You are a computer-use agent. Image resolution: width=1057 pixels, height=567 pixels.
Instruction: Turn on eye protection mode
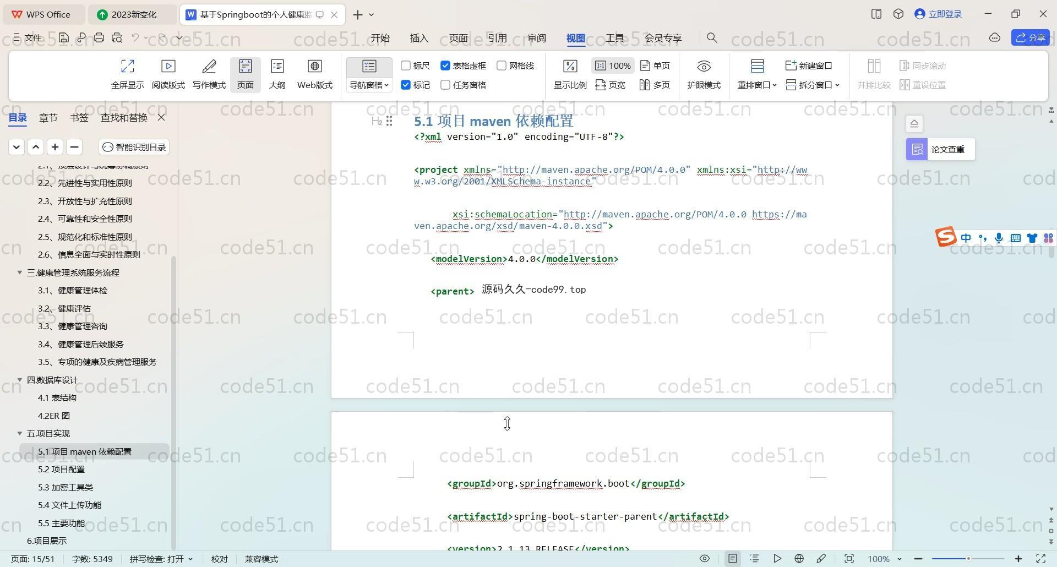[x=704, y=74]
